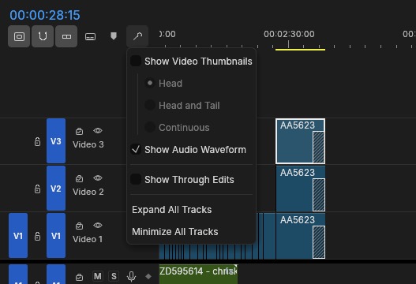The width and height of the screenshot is (416, 284).
Task: Toggle Snap in Timeline magnet icon
Action: click(43, 36)
